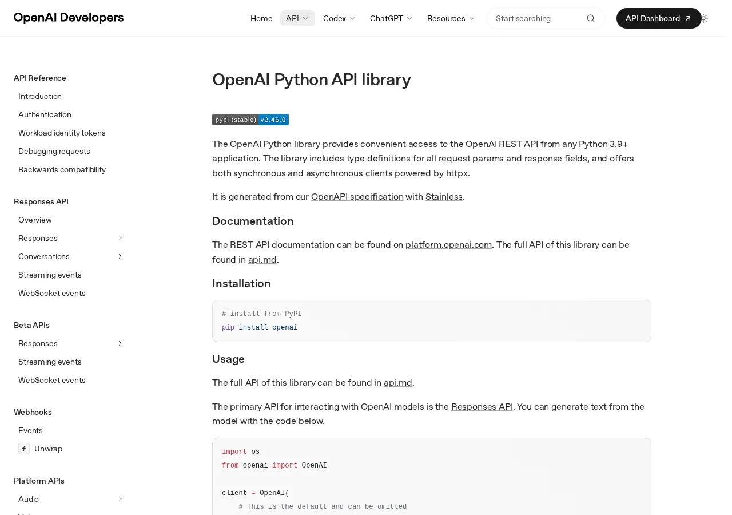
Task: Click the Unwrap function icon
Action: (24, 449)
